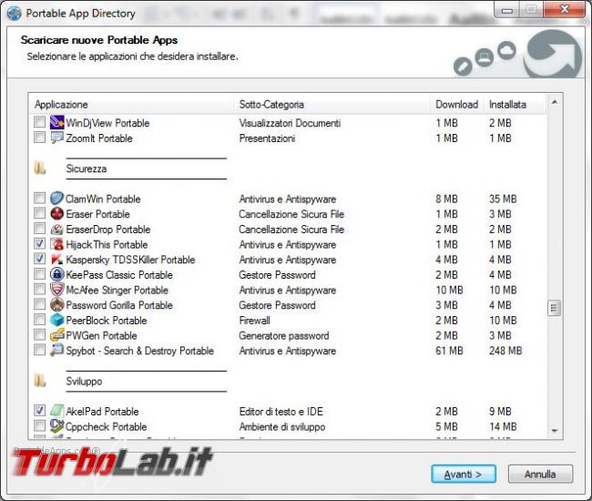Tick the Eraser Portable checkbox
The height and width of the screenshot is (501, 592).
click(39, 213)
